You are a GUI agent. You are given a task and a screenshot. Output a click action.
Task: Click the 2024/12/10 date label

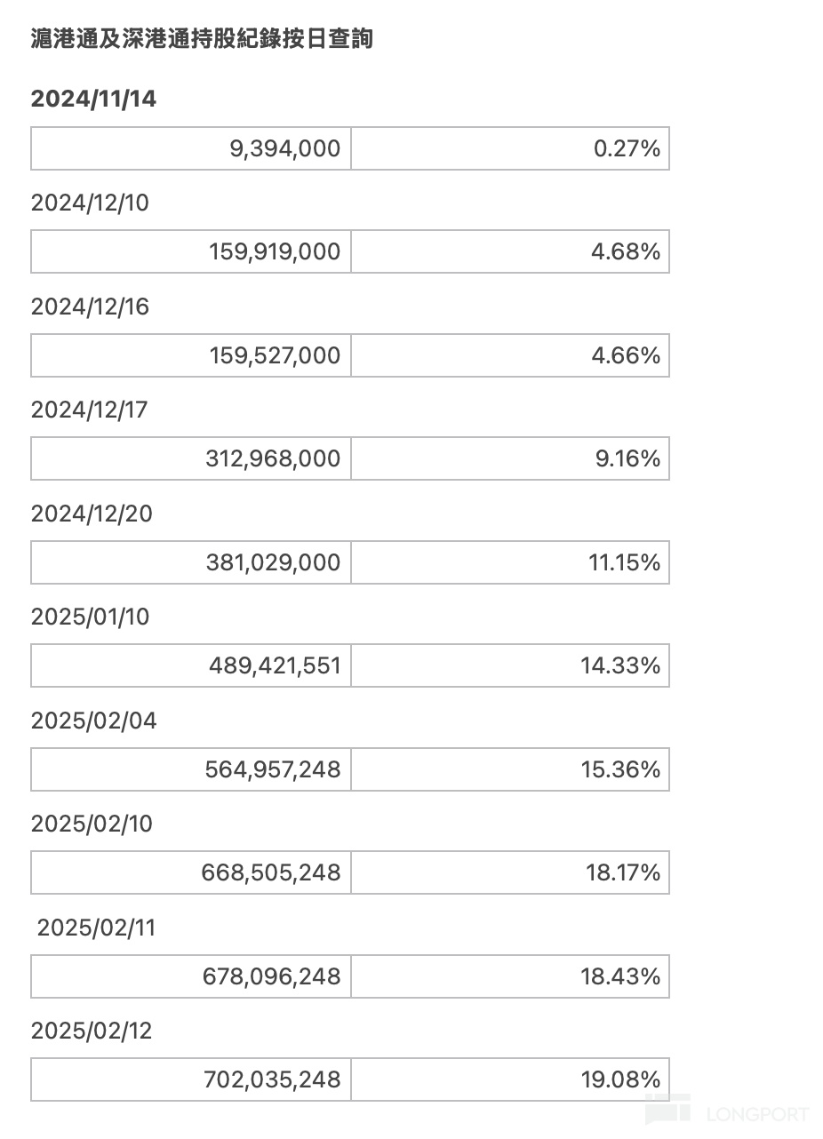90,203
